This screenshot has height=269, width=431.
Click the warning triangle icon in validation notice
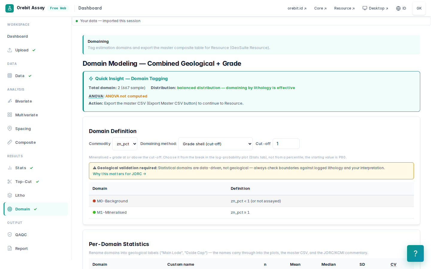[x=95, y=168]
